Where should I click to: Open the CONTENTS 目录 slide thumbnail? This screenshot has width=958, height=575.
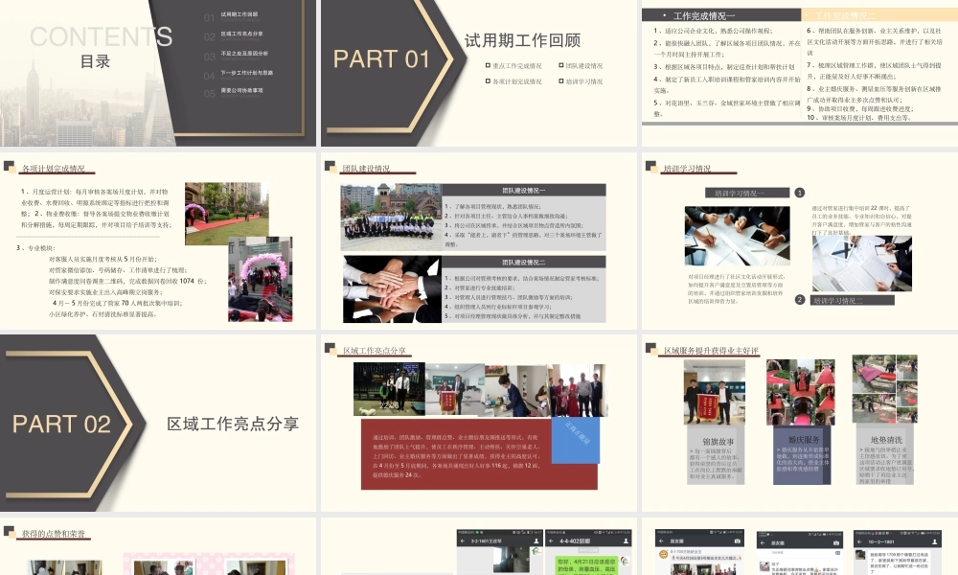click(158, 73)
